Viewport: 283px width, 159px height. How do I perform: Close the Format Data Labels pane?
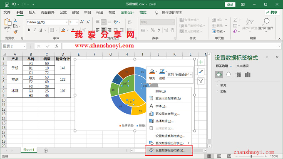277,57
